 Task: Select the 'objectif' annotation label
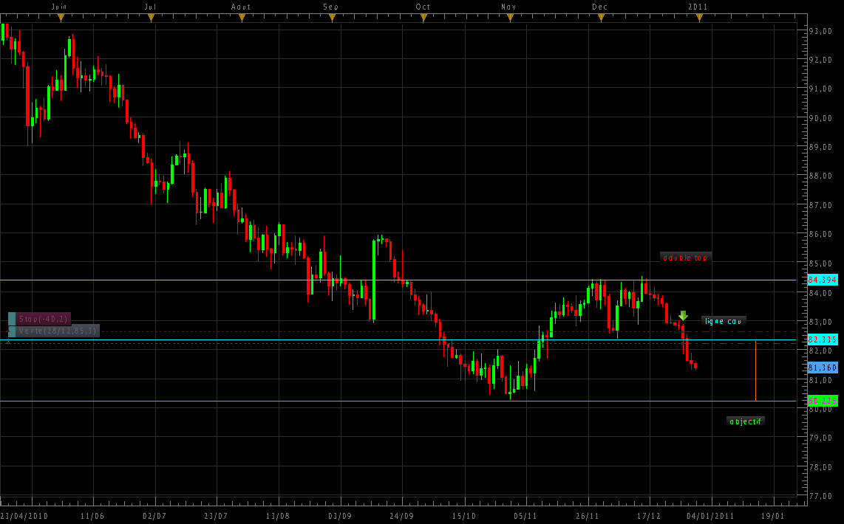point(745,421)
